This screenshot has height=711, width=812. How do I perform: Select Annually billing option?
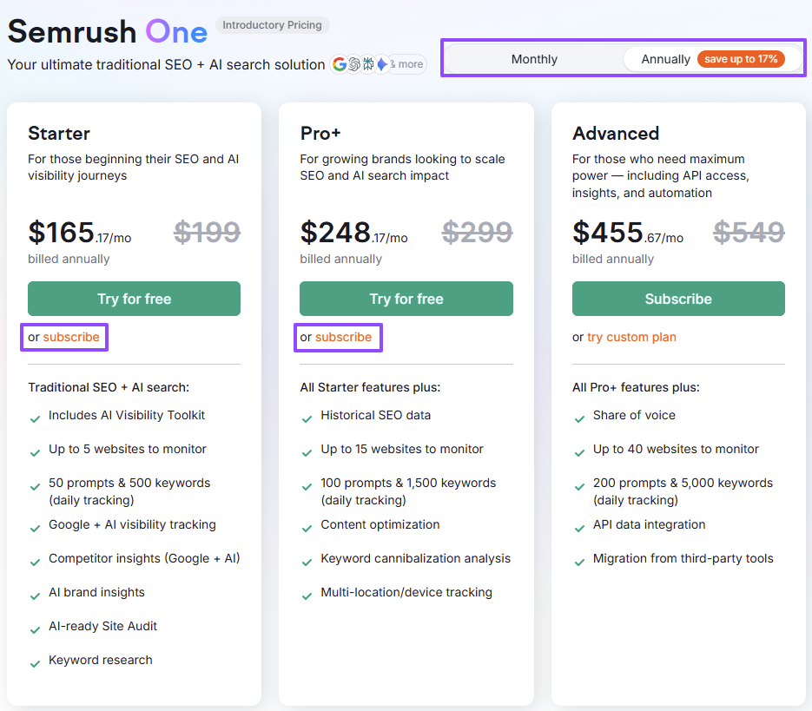point(665,59)
